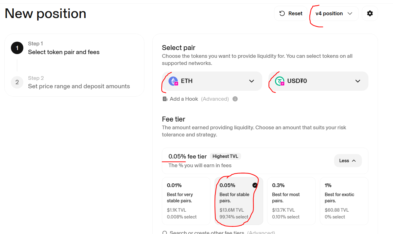
Task: Open the ETH token selector
Action: click(212, 81)
